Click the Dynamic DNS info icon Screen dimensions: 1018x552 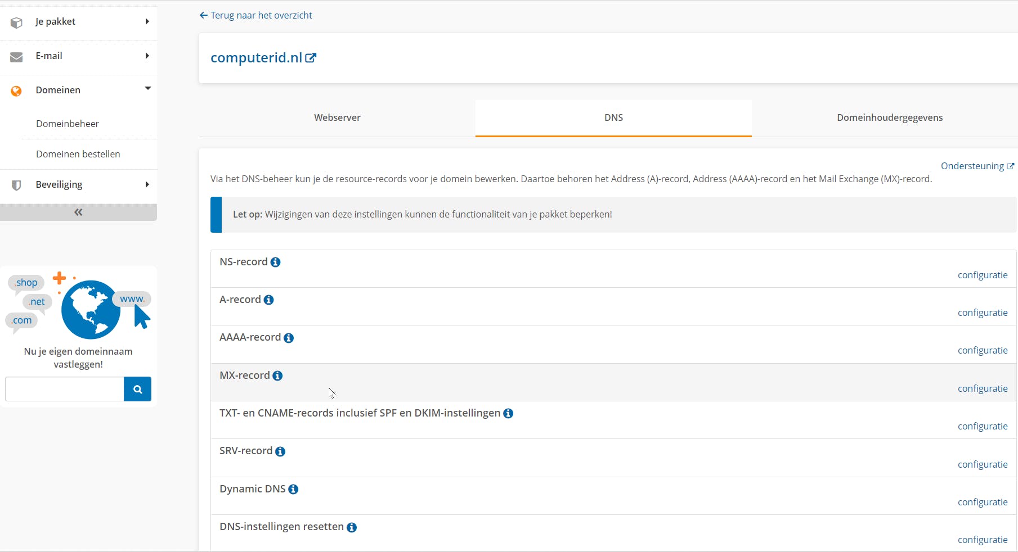pos(293,490)
